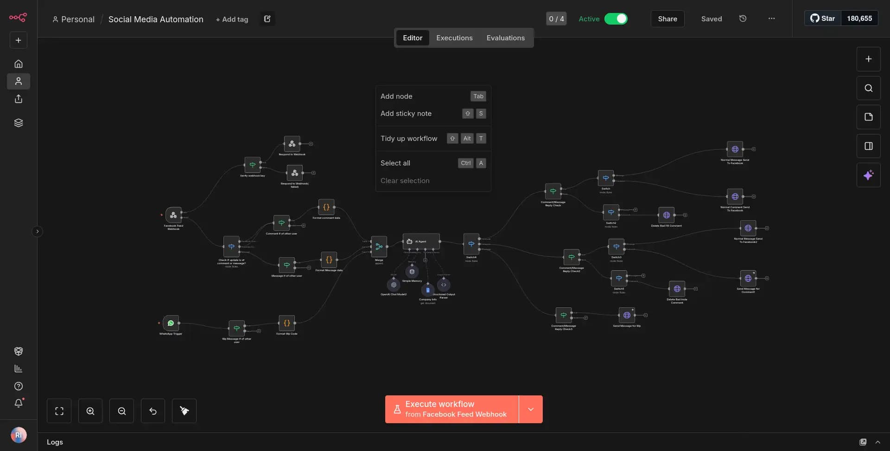Open Insights chart icon in the sidebar
890x451 pixels.
(18, 368)
